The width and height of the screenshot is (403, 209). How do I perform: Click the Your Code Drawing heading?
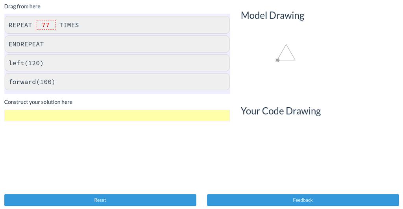[281, 111]
